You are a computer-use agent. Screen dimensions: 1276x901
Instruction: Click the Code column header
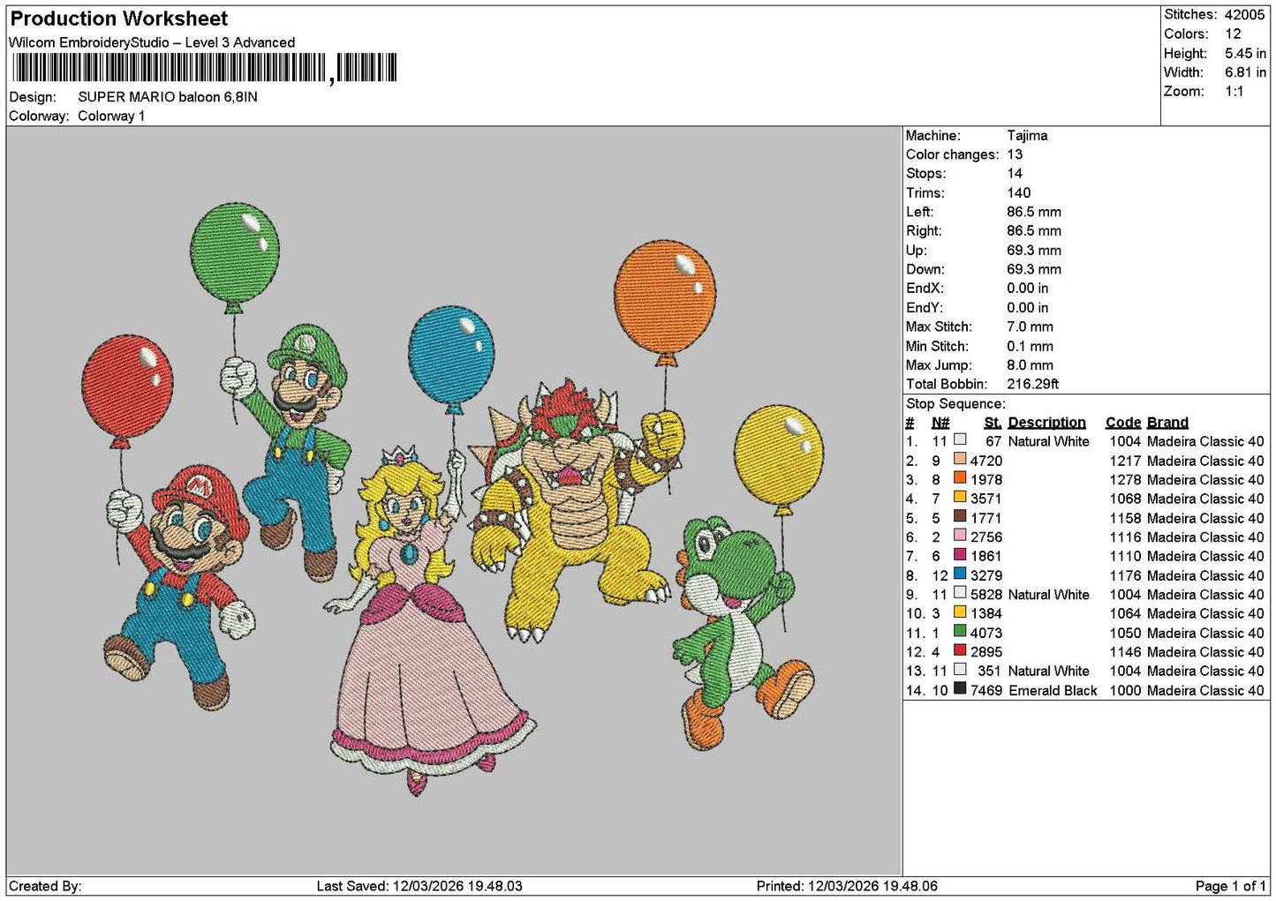click(x=1123, y=423)
